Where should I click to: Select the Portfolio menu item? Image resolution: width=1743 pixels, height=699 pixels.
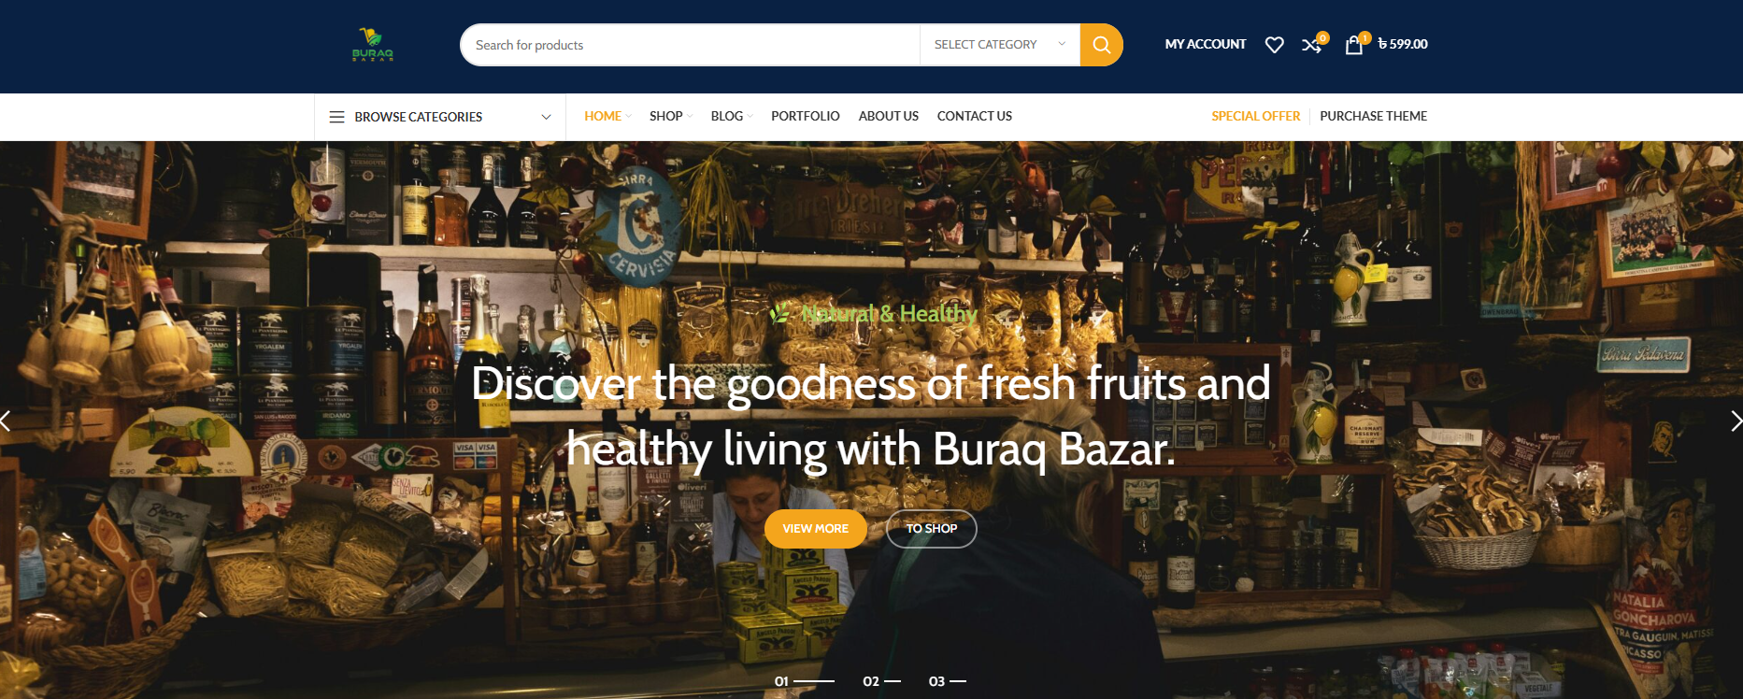[805, 116]
